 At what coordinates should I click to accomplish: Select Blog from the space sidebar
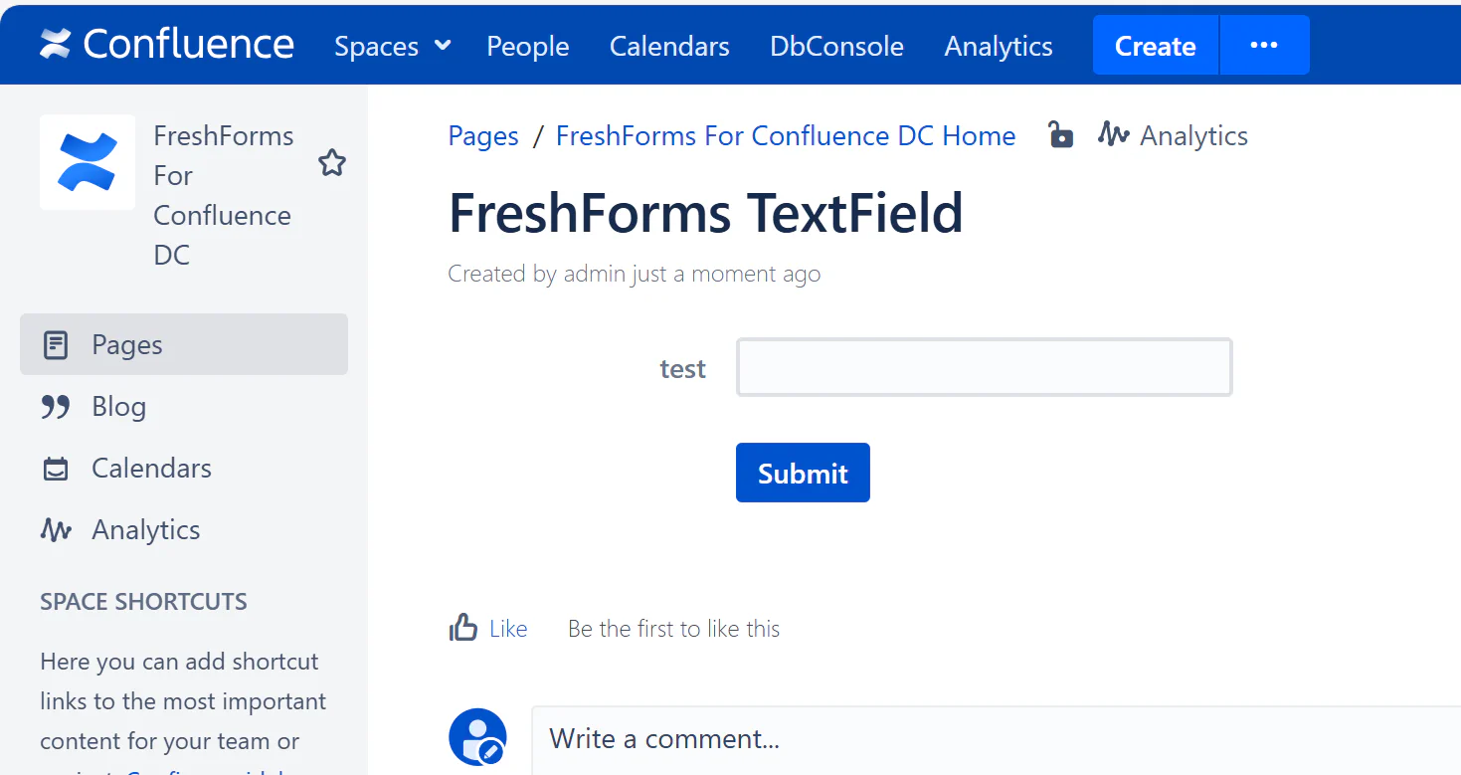[118, 406]
